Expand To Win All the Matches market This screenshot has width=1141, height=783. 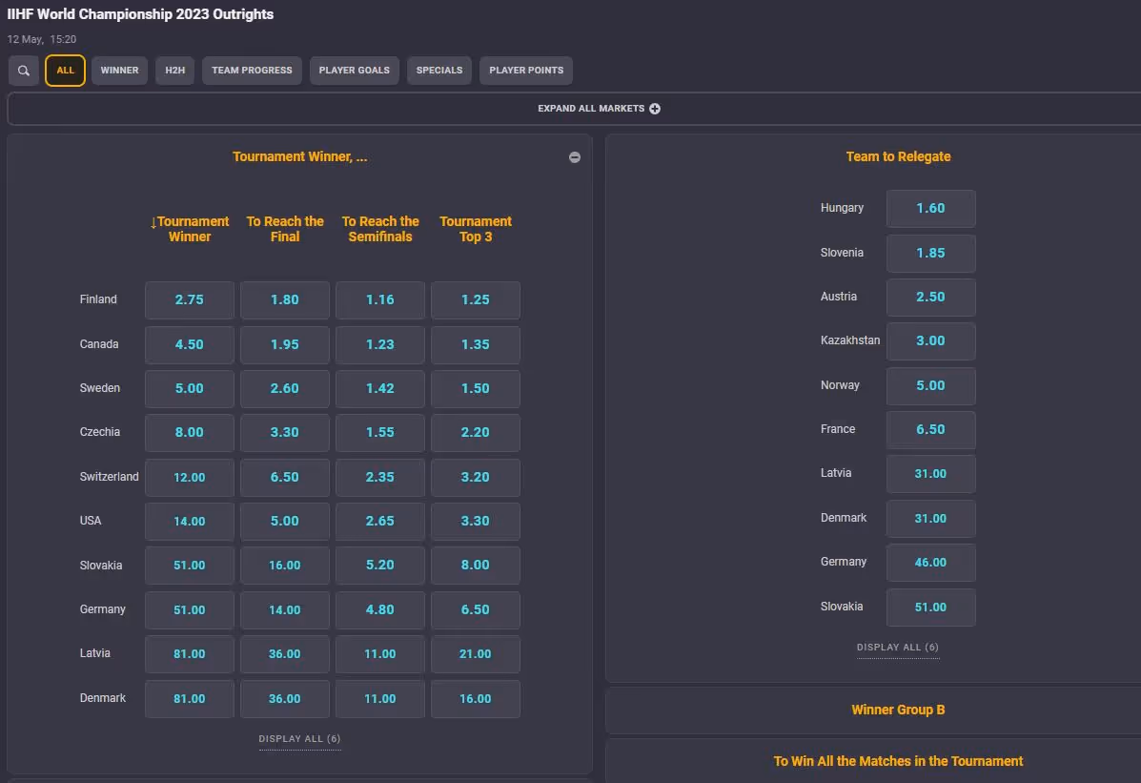[x=898, y=761]
